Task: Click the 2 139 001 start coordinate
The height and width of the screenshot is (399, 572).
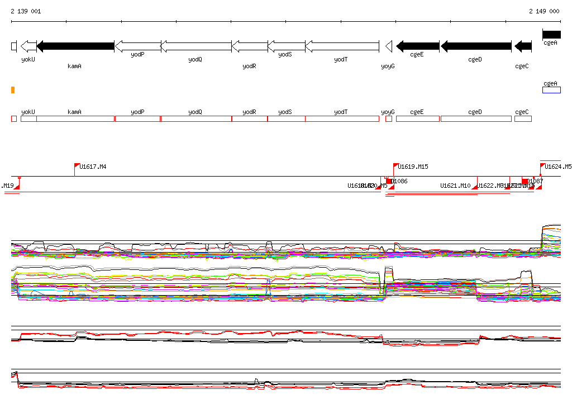Action: click(26, 11)
